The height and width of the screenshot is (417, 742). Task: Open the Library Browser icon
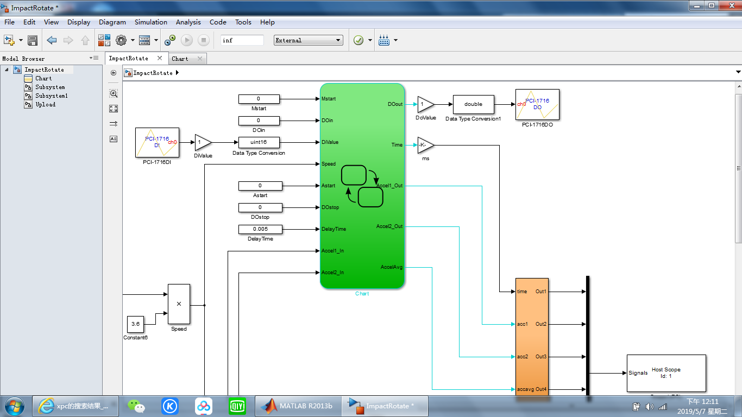click(x=104, y=40)
